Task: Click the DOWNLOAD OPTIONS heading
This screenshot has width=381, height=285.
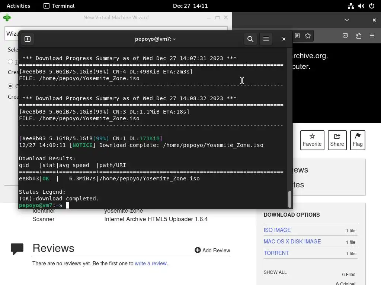Action: coord(292,215)
